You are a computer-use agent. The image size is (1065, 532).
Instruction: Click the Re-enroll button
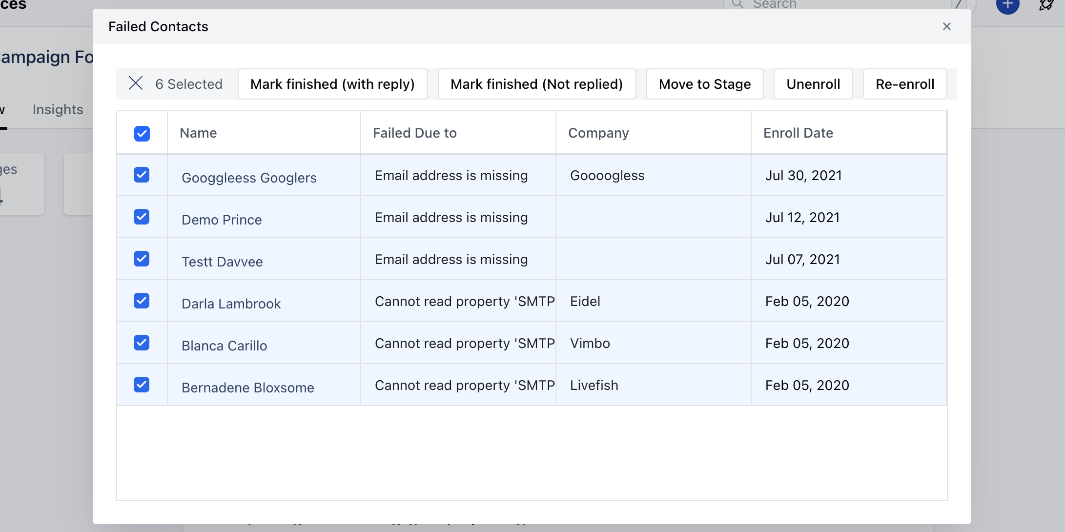(x=905, y=84)
